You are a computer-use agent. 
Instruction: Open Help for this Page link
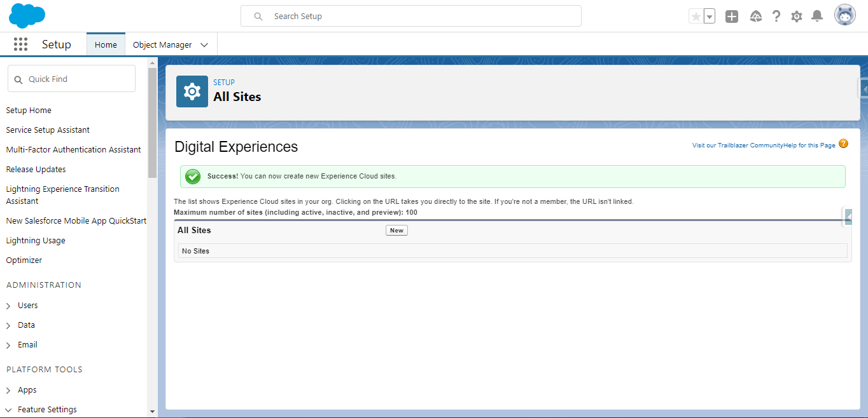(809, 145)
